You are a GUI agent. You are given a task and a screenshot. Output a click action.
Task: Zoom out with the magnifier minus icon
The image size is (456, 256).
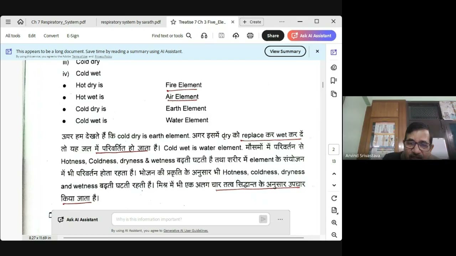click(334, 235)
